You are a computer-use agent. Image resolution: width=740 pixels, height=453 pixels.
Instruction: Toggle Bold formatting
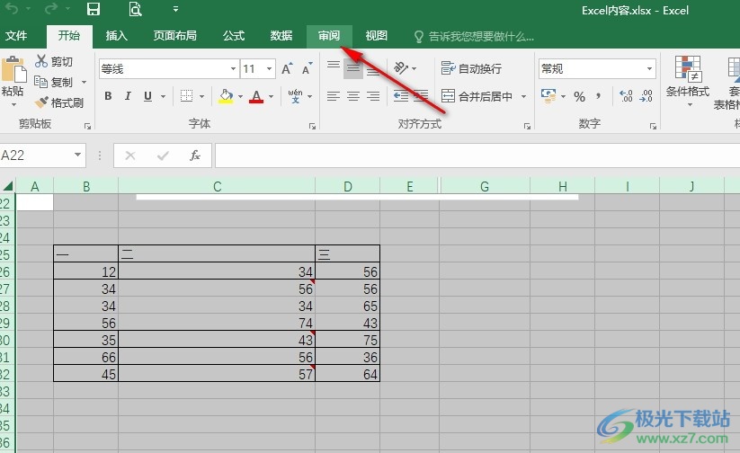pos(109,96)
